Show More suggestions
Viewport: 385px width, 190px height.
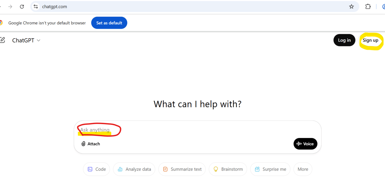pos(303,169)
